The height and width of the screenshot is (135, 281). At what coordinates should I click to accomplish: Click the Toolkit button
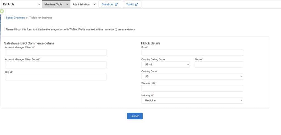pos(132,4)
